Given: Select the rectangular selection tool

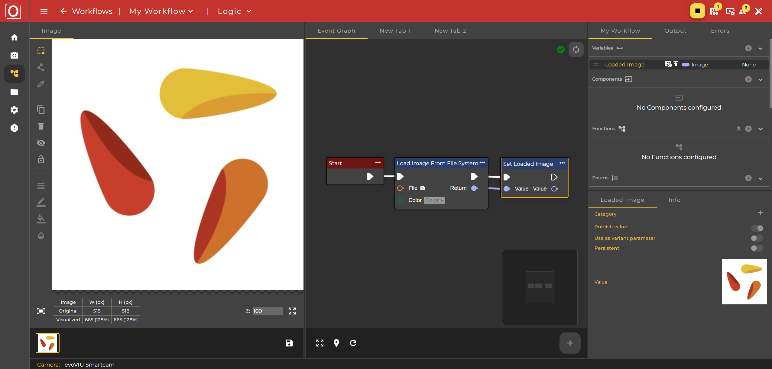Looking at the screenshot, I should pos(41,51).
